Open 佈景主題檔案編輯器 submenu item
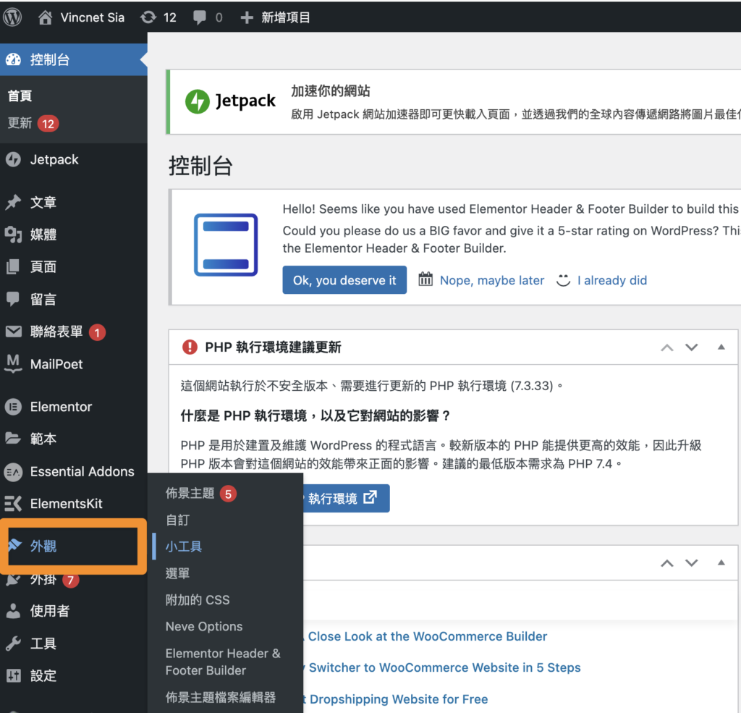 tap(221, 697)
